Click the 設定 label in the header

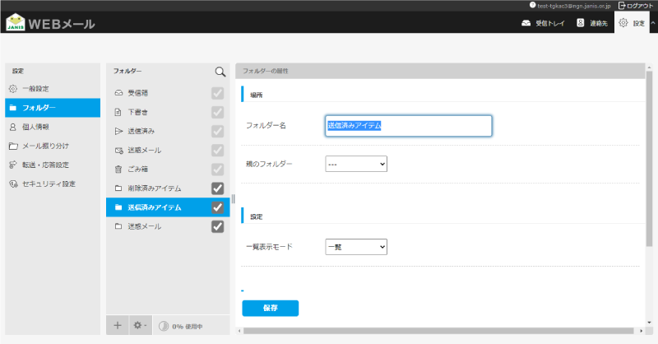pyautogui.click(x=639, y=24)
